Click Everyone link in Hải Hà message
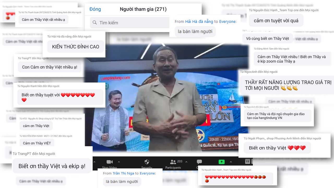Screen dimensions: 334x188 point(228,21)
